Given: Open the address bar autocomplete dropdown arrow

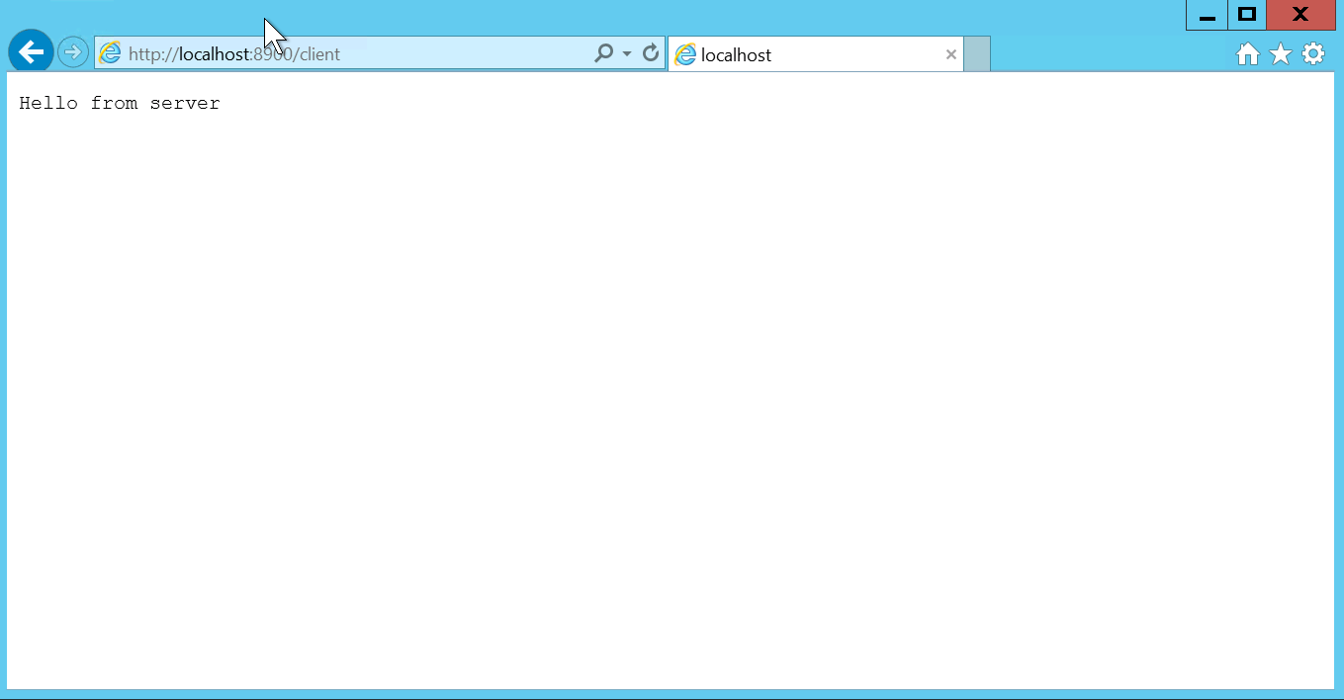Looking at the screenshot, I should pos(627,53).
